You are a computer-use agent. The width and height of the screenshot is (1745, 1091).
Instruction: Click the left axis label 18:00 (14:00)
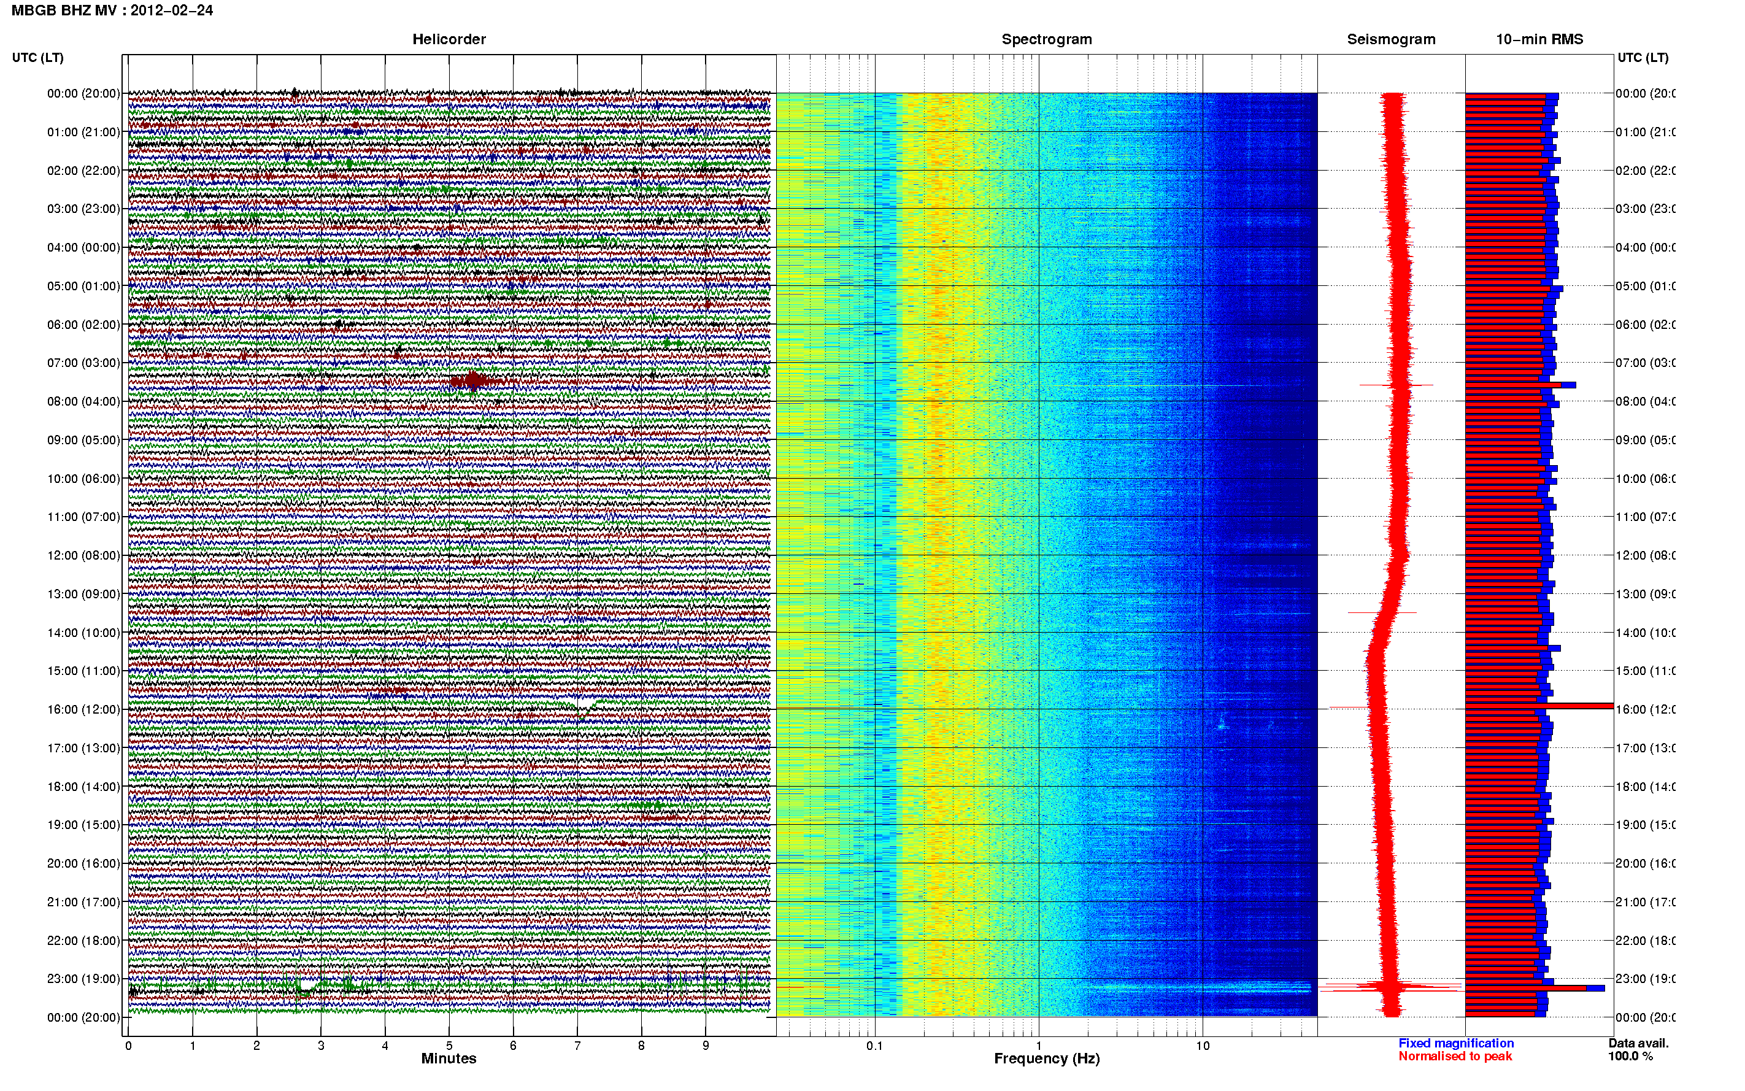tap(83, 787)
